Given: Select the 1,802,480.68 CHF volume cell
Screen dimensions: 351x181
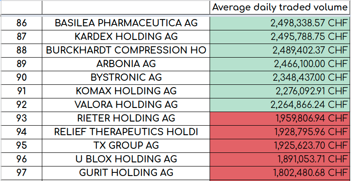Looking at the screenshot, I should (x=280, y=173).
